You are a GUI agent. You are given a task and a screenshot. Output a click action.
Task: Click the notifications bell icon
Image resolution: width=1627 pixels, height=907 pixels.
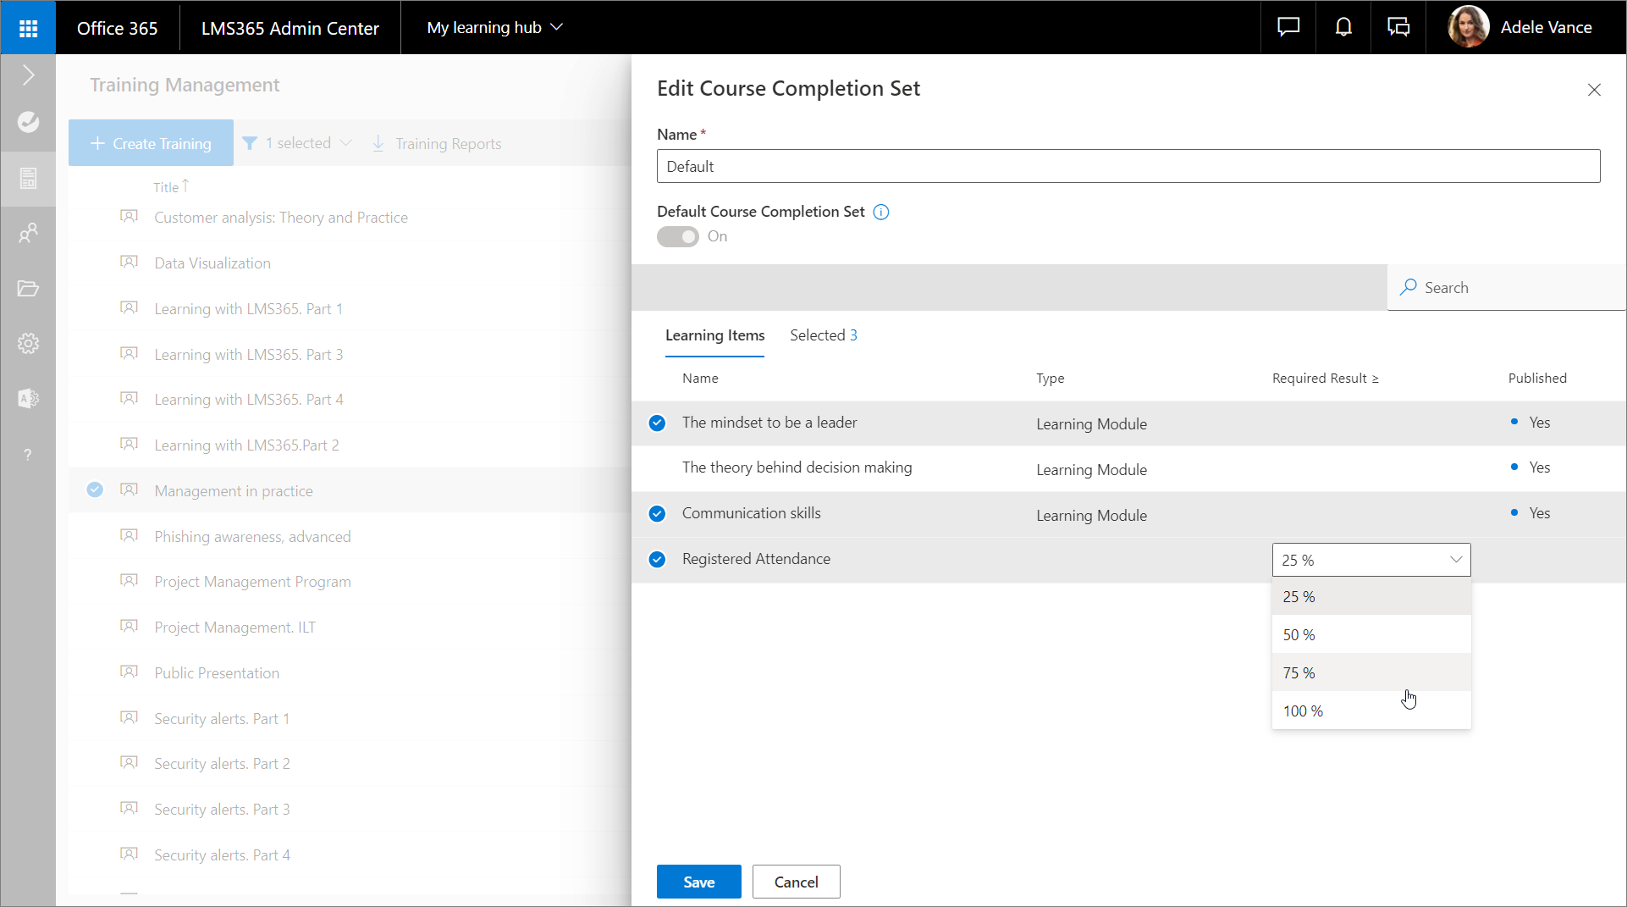tap(1343, 28)
